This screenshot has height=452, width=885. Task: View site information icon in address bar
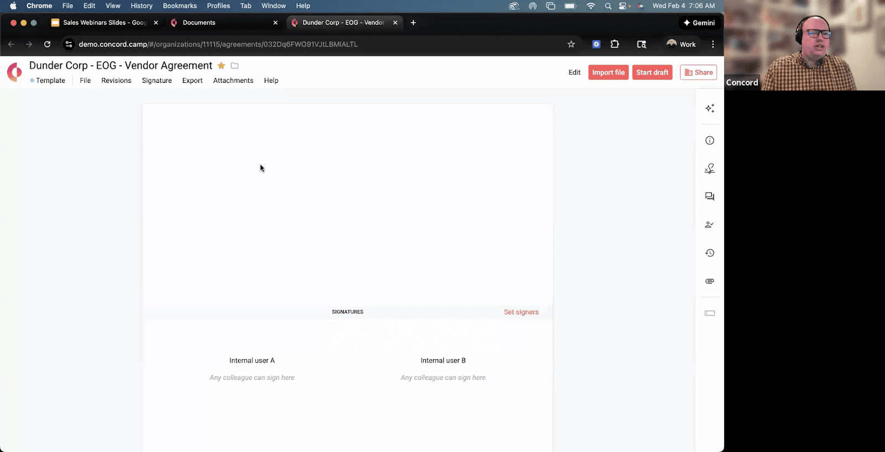click(69, 44)
